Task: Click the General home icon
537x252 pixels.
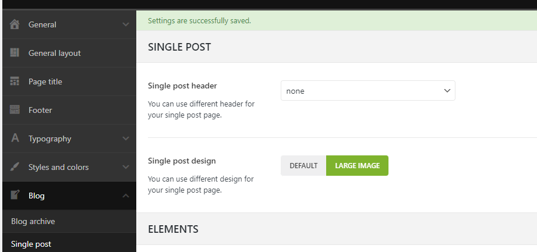Action: click(15, 24)
